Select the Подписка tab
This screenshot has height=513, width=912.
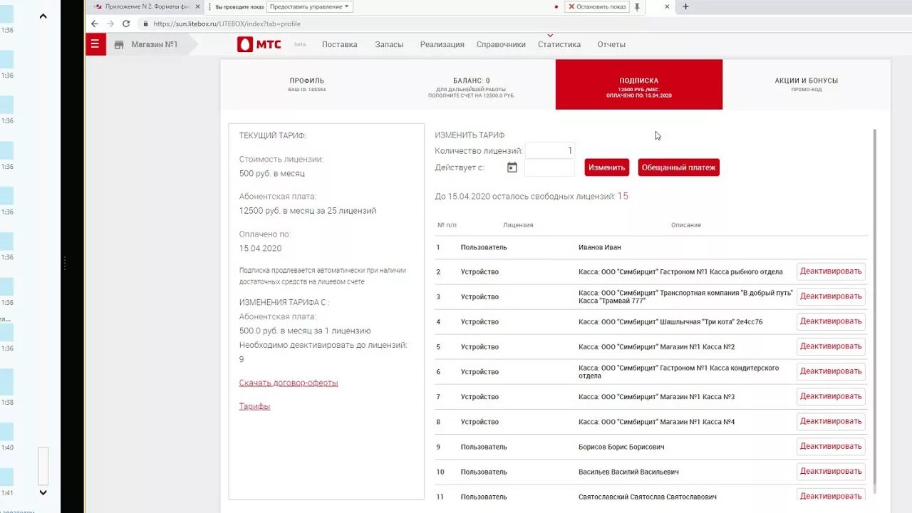click(639, 84)
